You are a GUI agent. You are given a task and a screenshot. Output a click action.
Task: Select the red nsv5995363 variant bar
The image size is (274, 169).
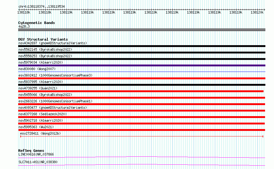[x=142, y=130]
